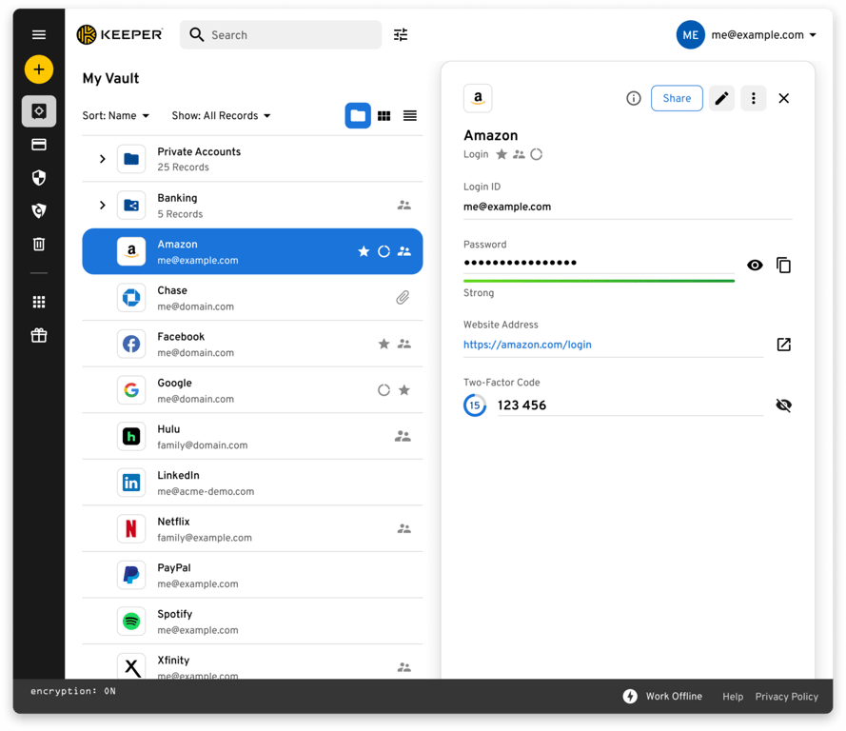Screen dimensions: 846x731
Task: Open the search filter options icon
Action: [x=401, y=35]
